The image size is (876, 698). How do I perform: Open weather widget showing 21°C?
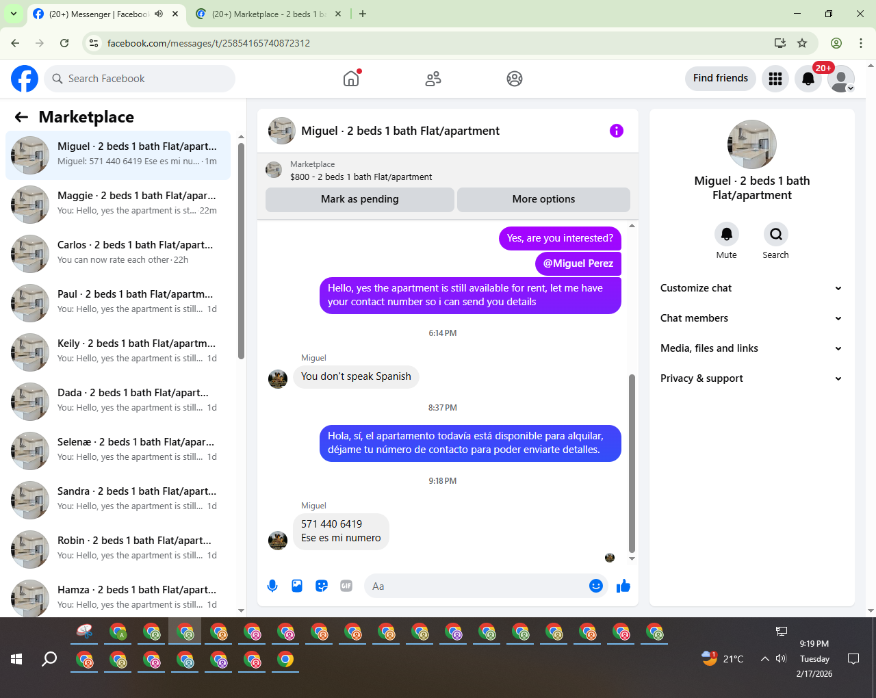723,659
